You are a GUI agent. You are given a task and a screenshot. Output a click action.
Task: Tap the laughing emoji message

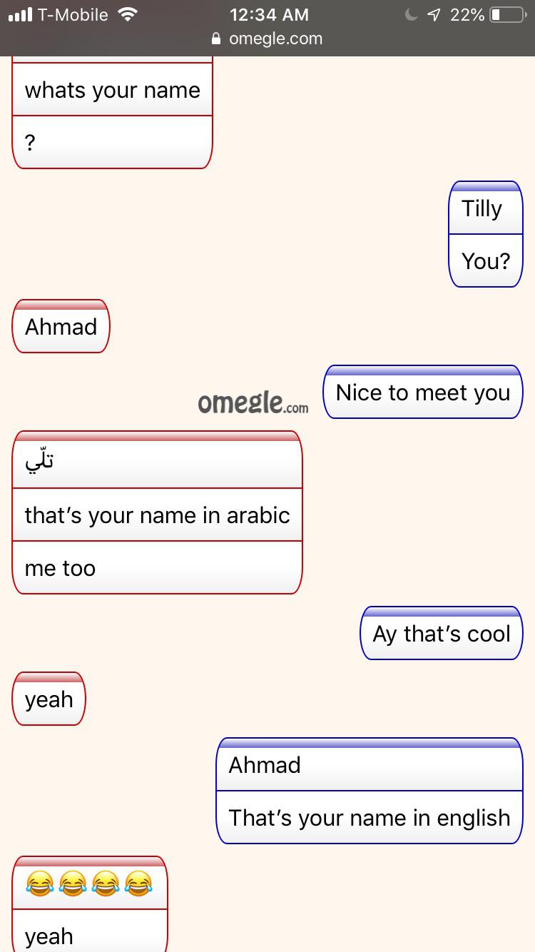[x=89, y=885]
